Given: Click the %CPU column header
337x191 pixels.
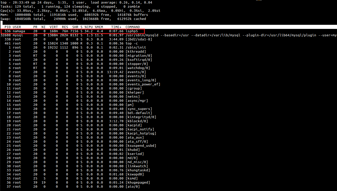Looking at the screenshot, I should [89, 27].
